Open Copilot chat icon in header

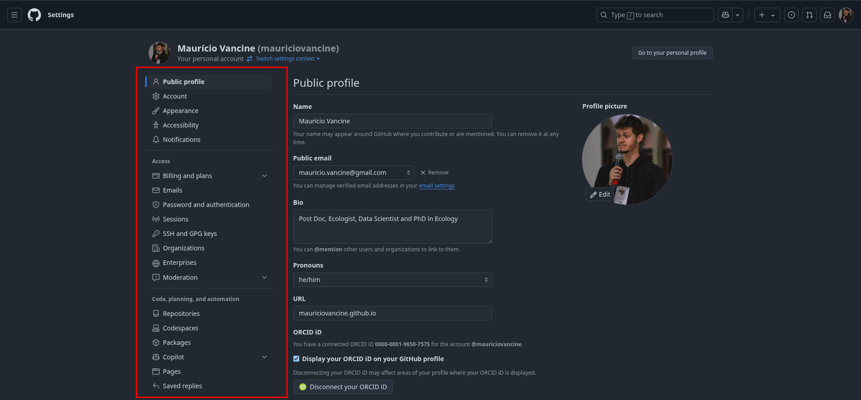(x=725, y=15)
